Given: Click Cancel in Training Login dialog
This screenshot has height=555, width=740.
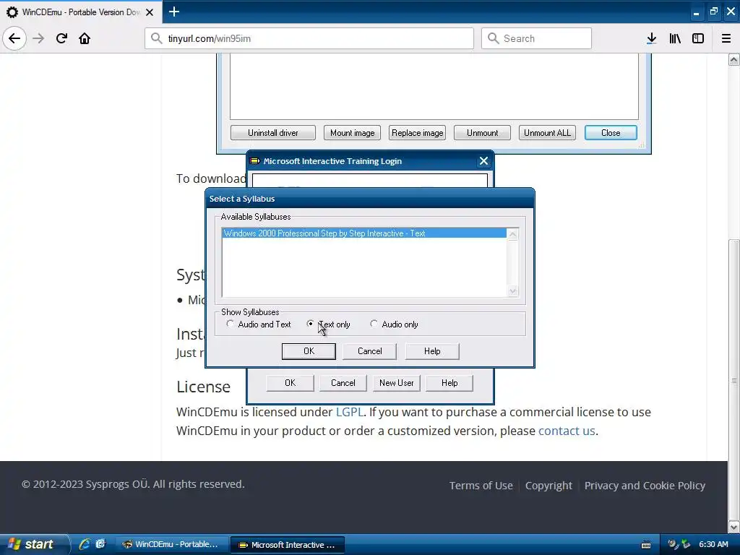Looking at the screenshot, I should click(x=343, y=383).
